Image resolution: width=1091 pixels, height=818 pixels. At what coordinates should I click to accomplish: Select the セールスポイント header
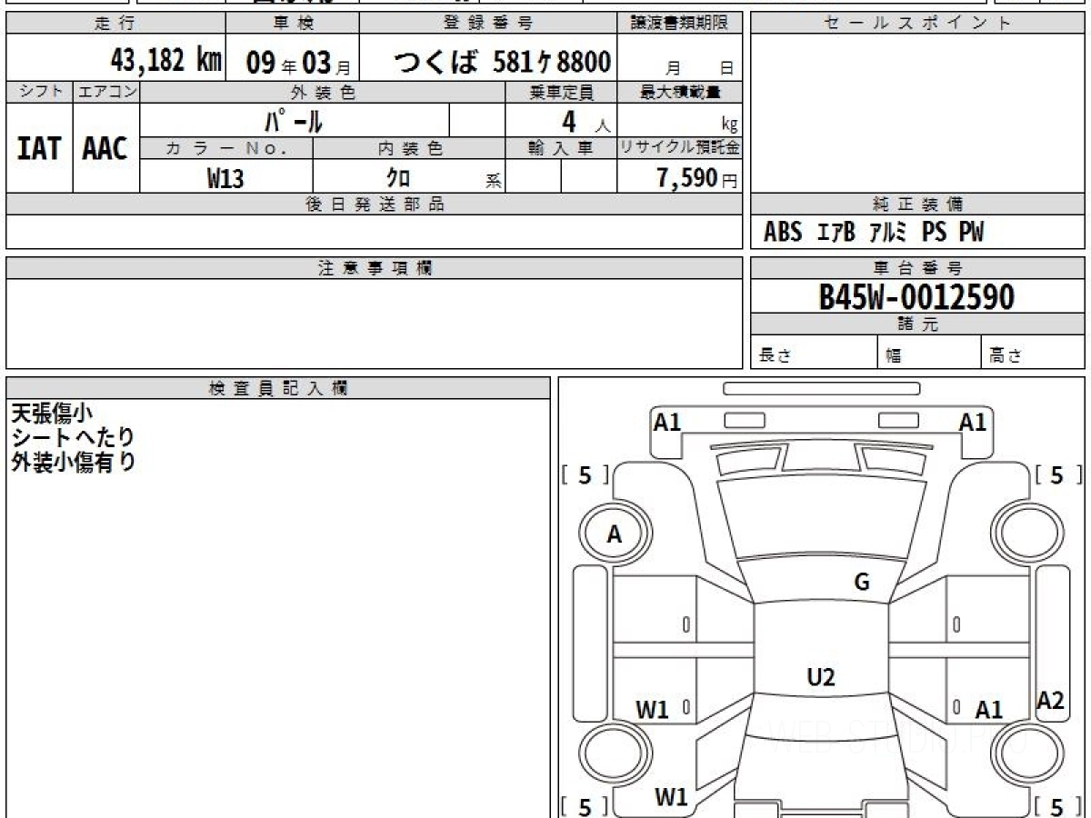tap(917, 24)
